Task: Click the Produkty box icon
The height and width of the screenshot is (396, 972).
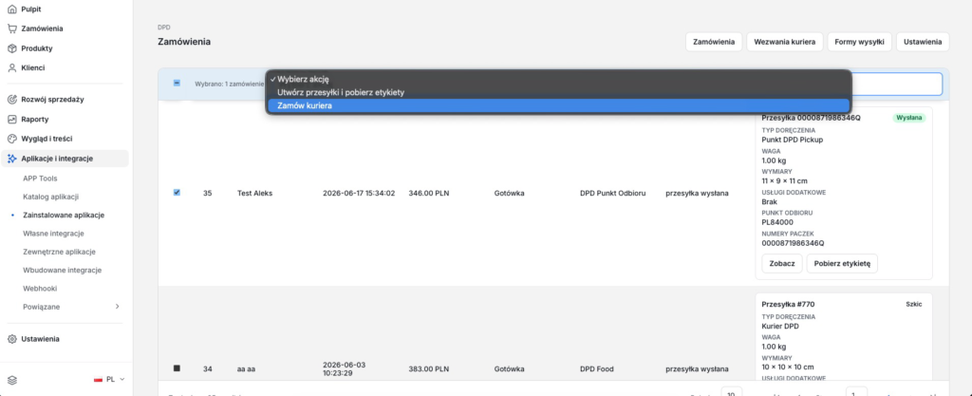Action: pos(11,48)
